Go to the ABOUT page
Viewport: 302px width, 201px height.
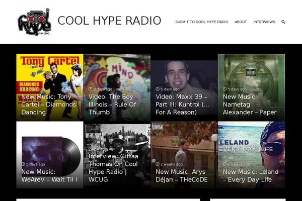(241, 22)
